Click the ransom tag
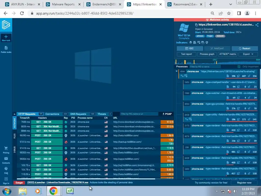This screenshot has height=196, width=261. pos(220,36)
